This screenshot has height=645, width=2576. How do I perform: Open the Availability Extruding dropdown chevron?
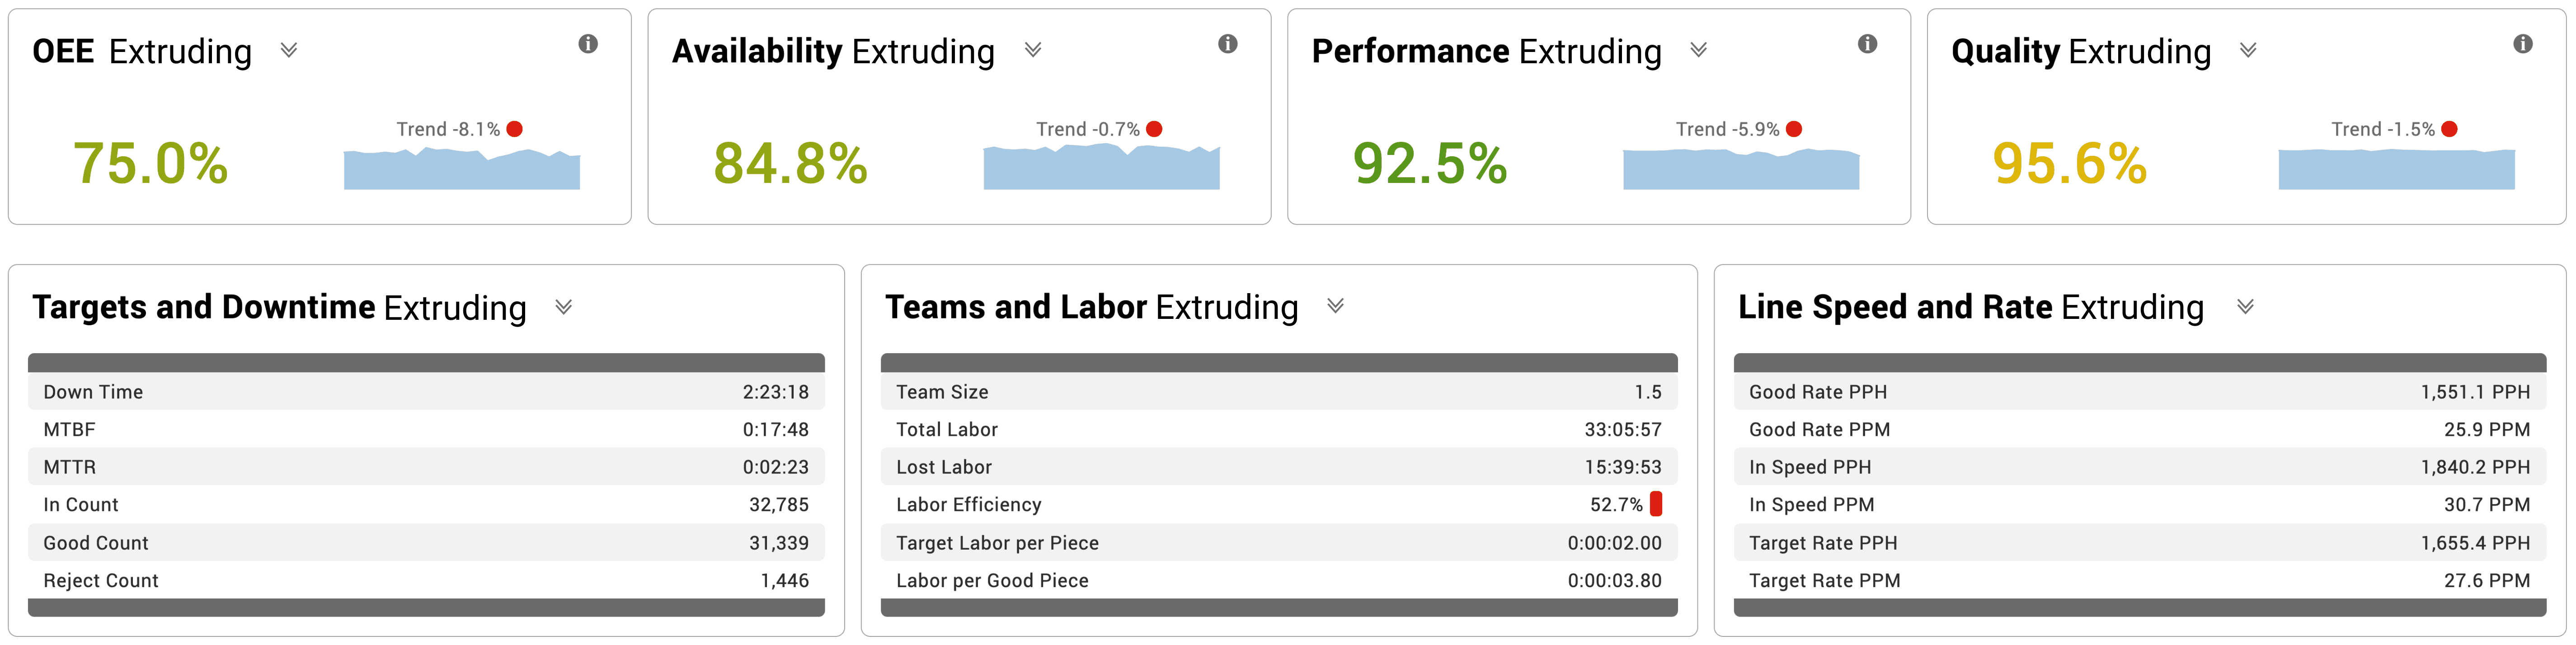coord(1033,50)
